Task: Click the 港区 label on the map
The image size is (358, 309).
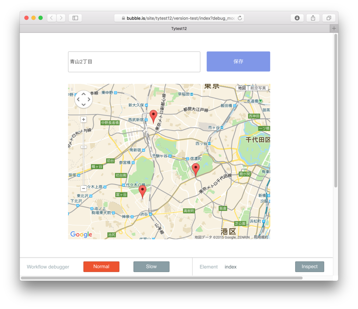Action: 228,231
